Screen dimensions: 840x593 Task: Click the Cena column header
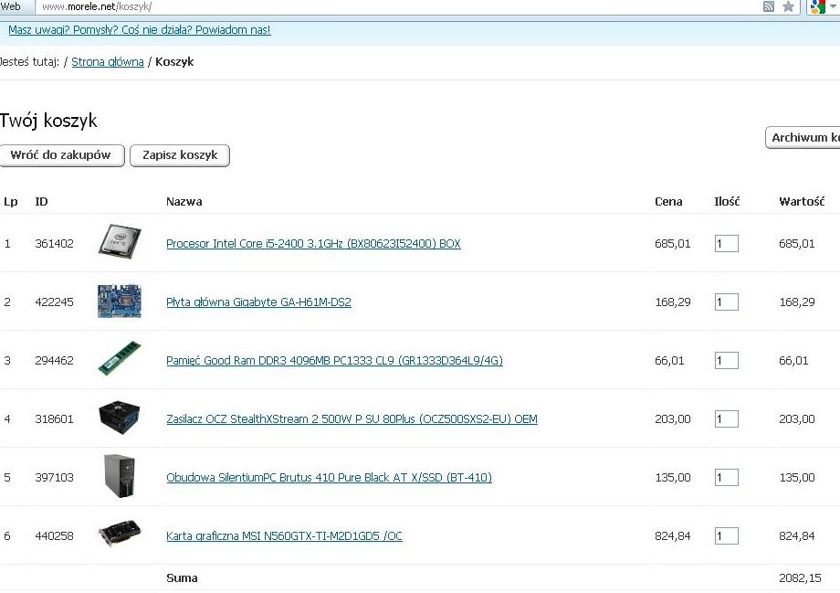point(668,202)
